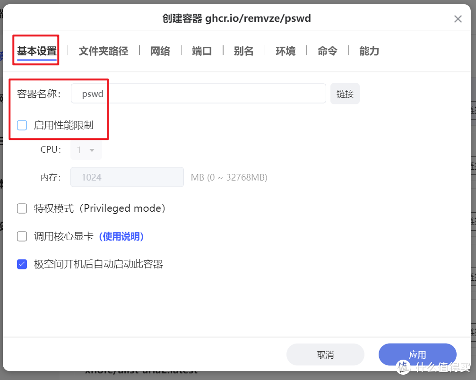Switch to the 文件夹路径 tab
The height and width of the screenshot is (380, 476).
pos(103,51)
